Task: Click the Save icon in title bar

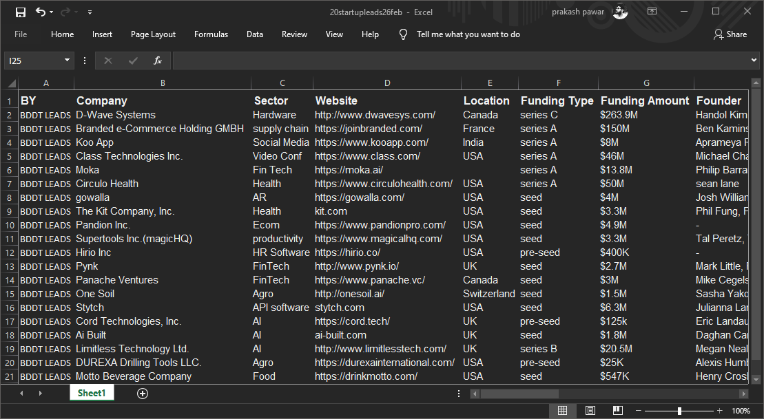Action: click(21, 12)
